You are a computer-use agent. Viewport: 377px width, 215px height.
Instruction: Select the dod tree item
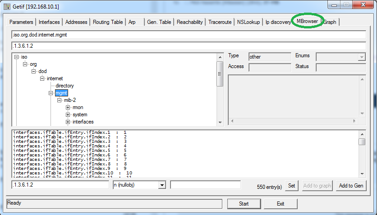[x=42, y=71]
